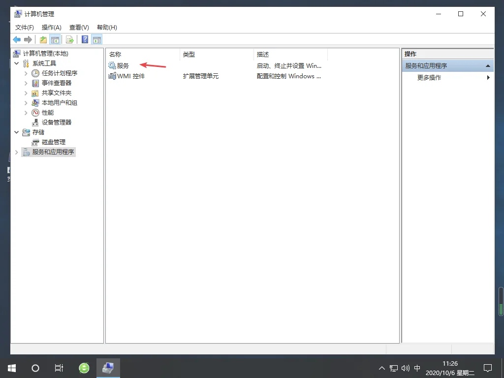
Task: Open the Windows Start menu
Action: 12,368
